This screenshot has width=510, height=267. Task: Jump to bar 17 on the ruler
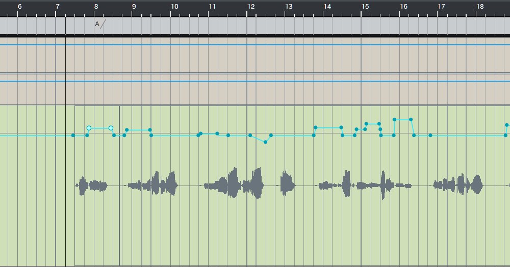(441, 7)
